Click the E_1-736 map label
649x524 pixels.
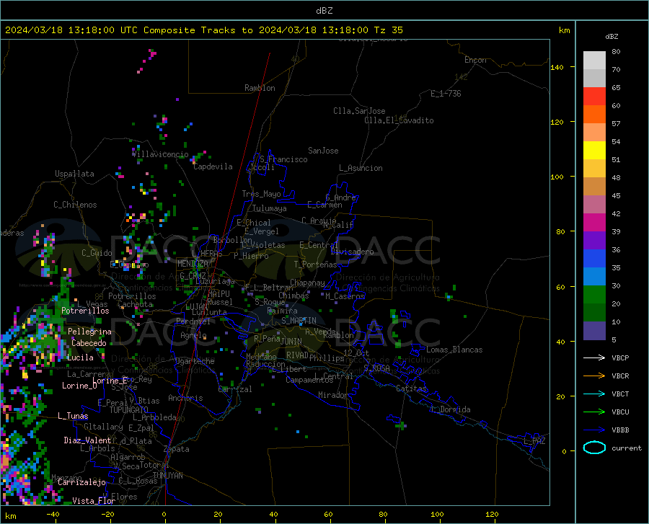446,94
